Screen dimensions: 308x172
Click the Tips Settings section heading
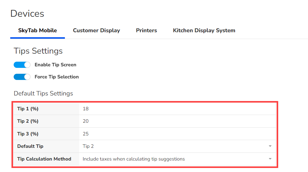tap(38, 51)
